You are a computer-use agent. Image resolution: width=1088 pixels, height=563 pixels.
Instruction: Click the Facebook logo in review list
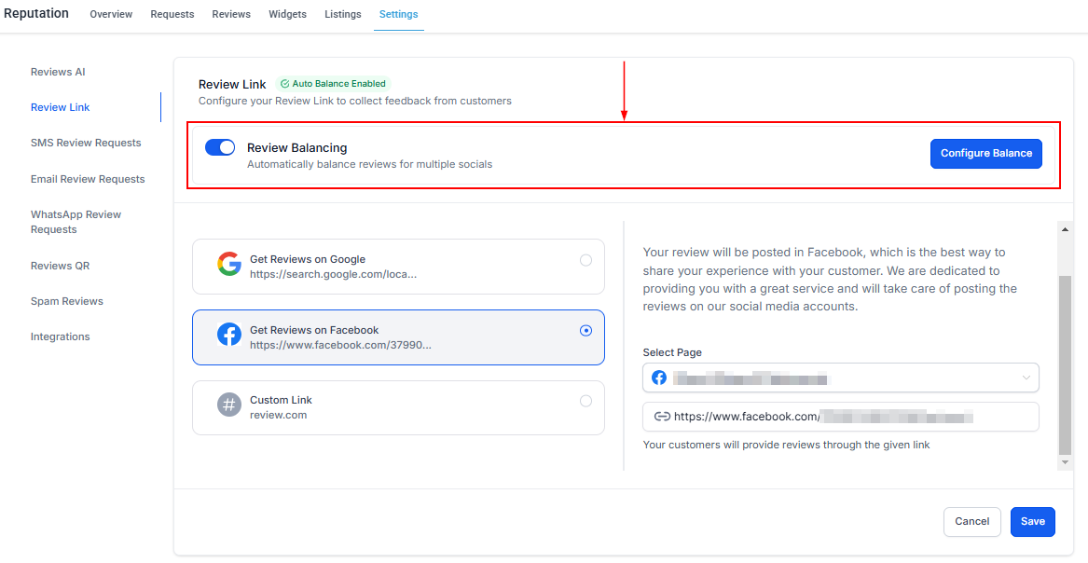coord(229,336)
